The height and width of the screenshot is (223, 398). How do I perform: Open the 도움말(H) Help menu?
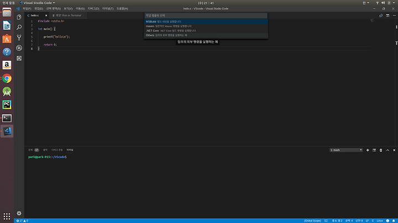(x=122, y=9)
